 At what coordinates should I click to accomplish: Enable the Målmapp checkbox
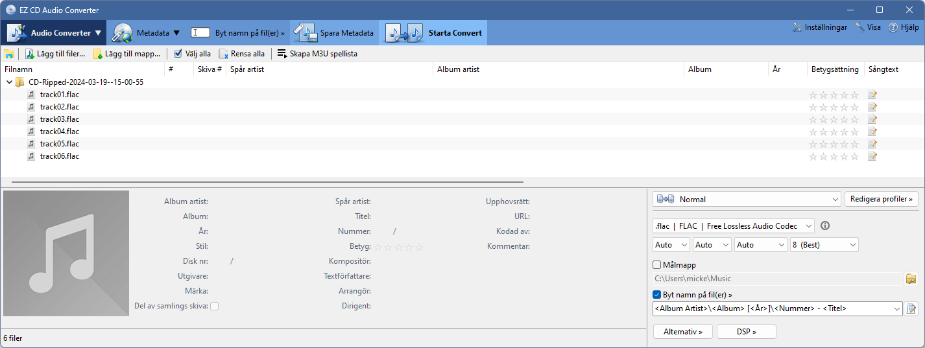(x=657, y=264)
